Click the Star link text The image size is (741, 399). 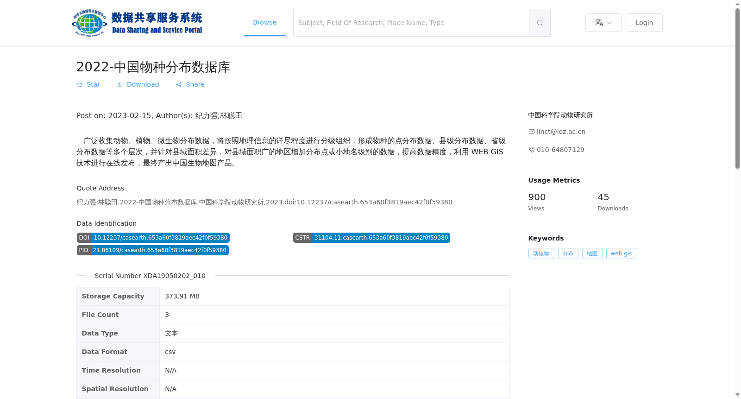tap(93, 84)
